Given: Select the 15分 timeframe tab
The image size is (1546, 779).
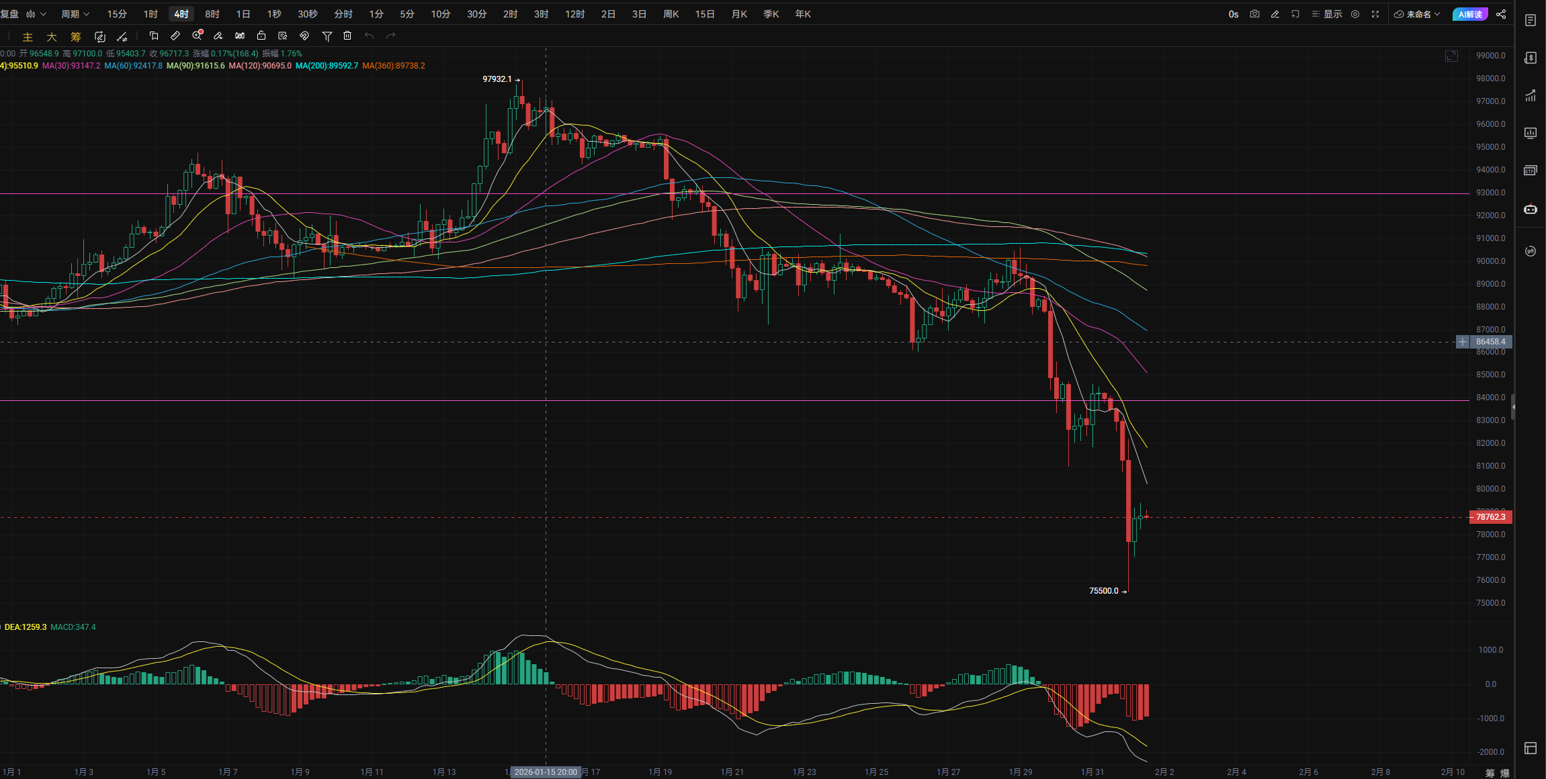Looking at the screenshot, I should coord(117,14).
